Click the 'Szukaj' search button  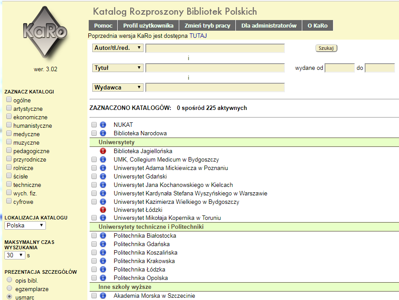[326, 48]
